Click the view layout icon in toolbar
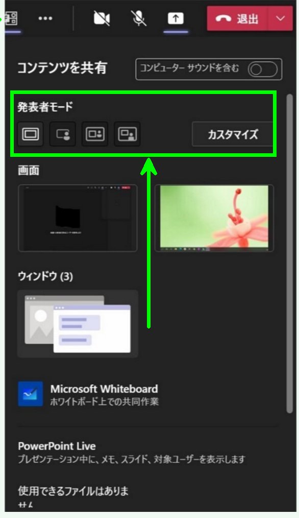299x518 pixels. point(11,18)
